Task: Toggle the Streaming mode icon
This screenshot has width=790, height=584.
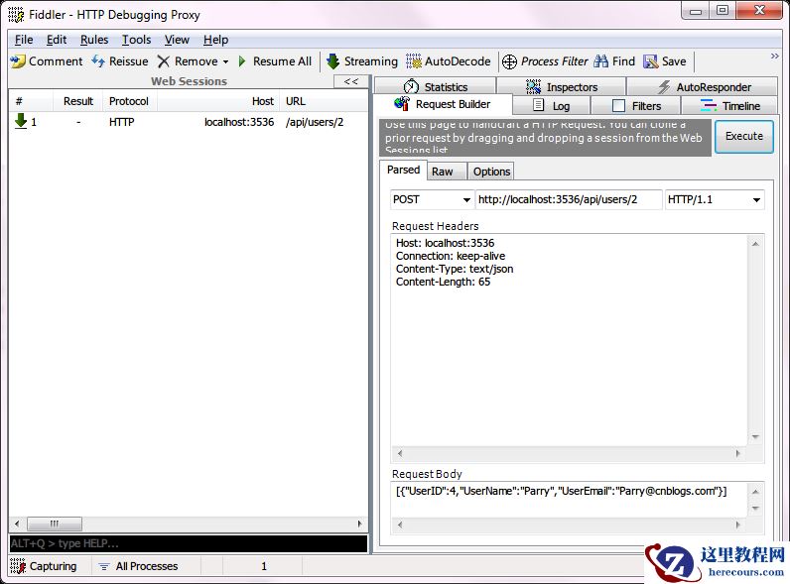Action: point(333,61)
